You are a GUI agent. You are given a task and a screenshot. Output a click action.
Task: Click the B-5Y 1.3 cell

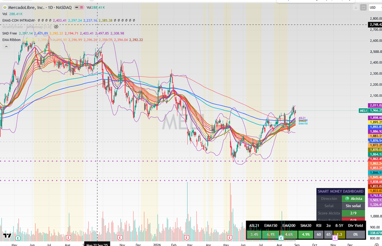coord(339,234)
